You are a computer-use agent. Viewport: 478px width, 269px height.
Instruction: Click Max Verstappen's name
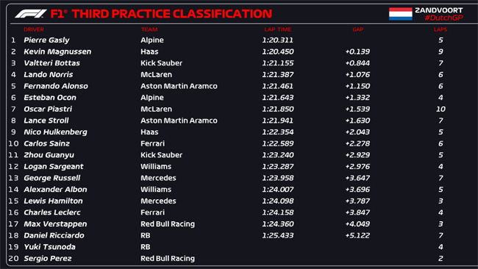[55, 224]
